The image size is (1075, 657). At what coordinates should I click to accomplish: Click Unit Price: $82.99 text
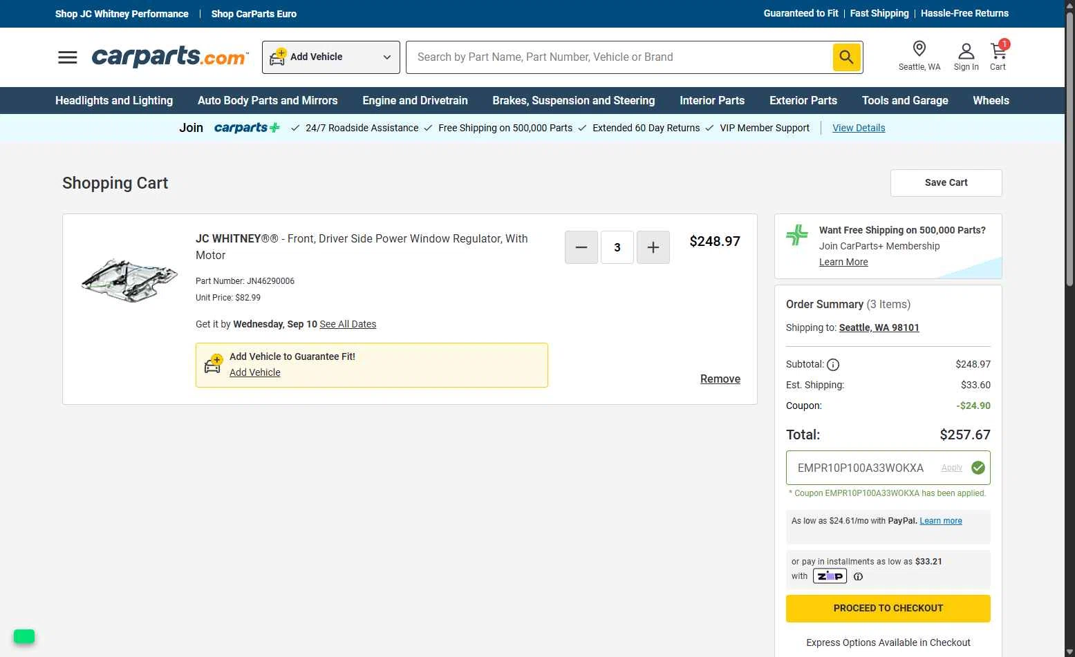click(x=228, y=298)
